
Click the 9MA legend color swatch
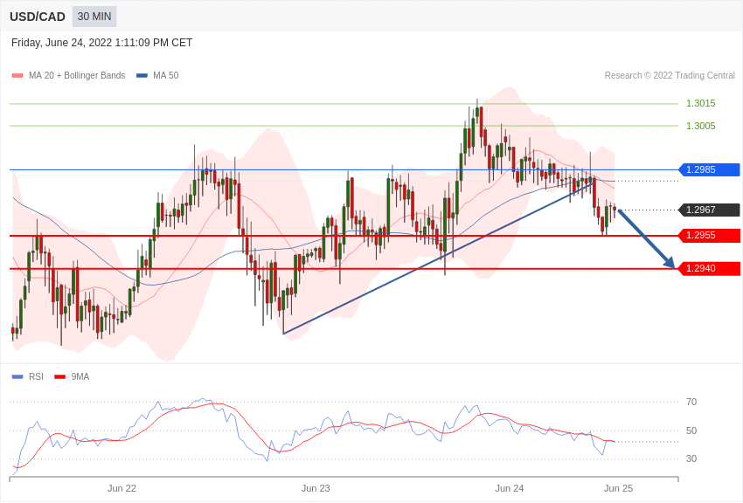click(59, 376)
